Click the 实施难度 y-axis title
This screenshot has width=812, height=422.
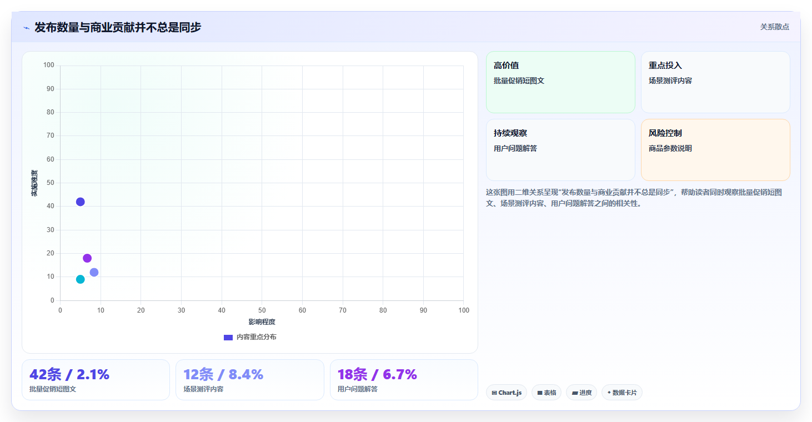point(34,183)
